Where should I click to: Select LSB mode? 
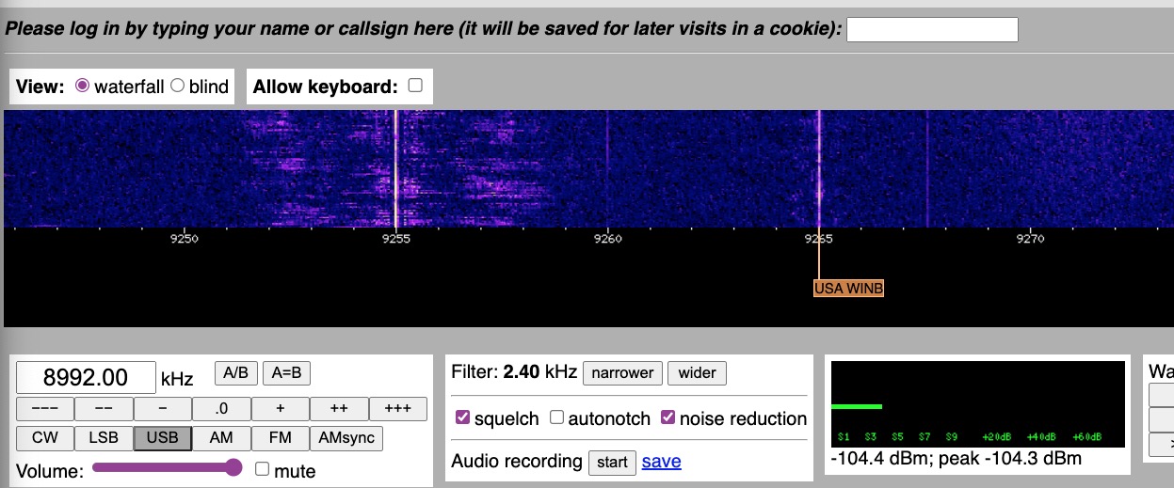pos(104,438)
